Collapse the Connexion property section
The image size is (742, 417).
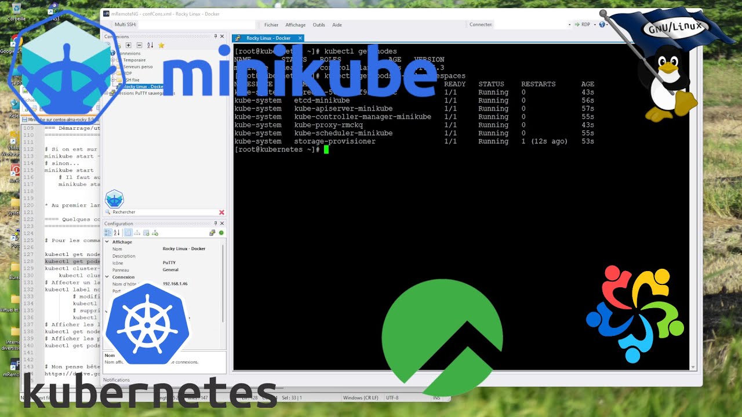pos(107,277)
